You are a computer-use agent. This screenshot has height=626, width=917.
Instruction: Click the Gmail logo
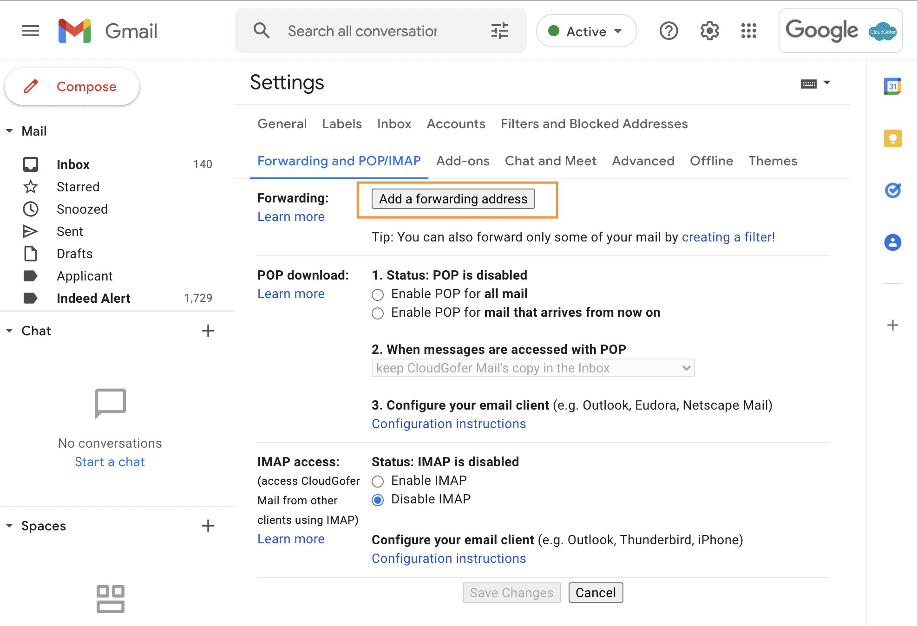pyautogui.click(x=108, y=31)
